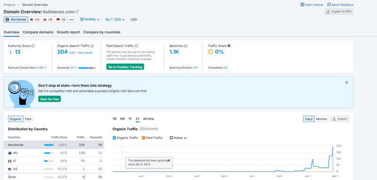377x180 pixels.
Task: Open the Apr 7, 2025 date dropdown
Action: click(x=115, y=19)
